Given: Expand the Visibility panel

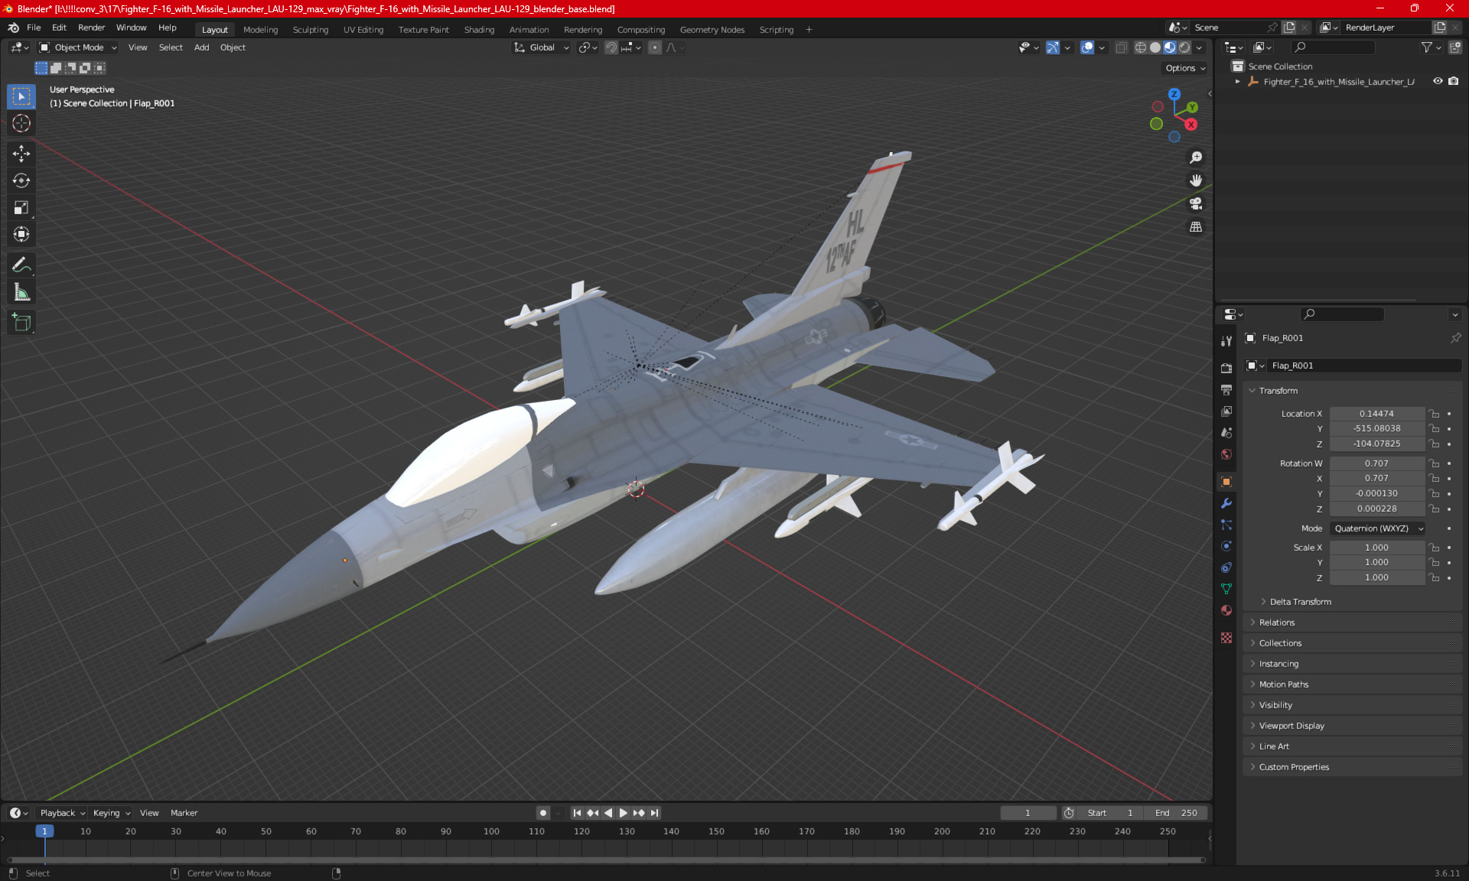Looking at the screenshot, I should click(1275, 705).
